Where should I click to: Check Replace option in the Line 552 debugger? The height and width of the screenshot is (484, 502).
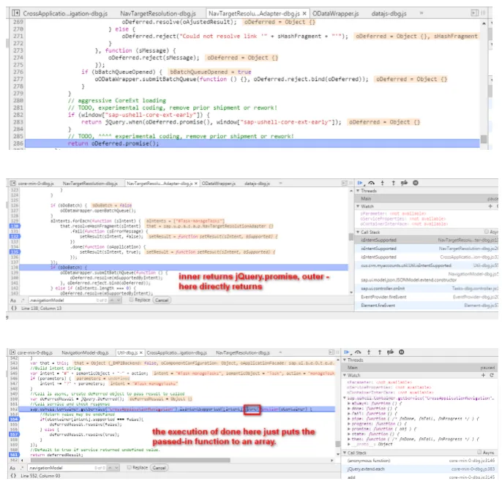point(130,468)
